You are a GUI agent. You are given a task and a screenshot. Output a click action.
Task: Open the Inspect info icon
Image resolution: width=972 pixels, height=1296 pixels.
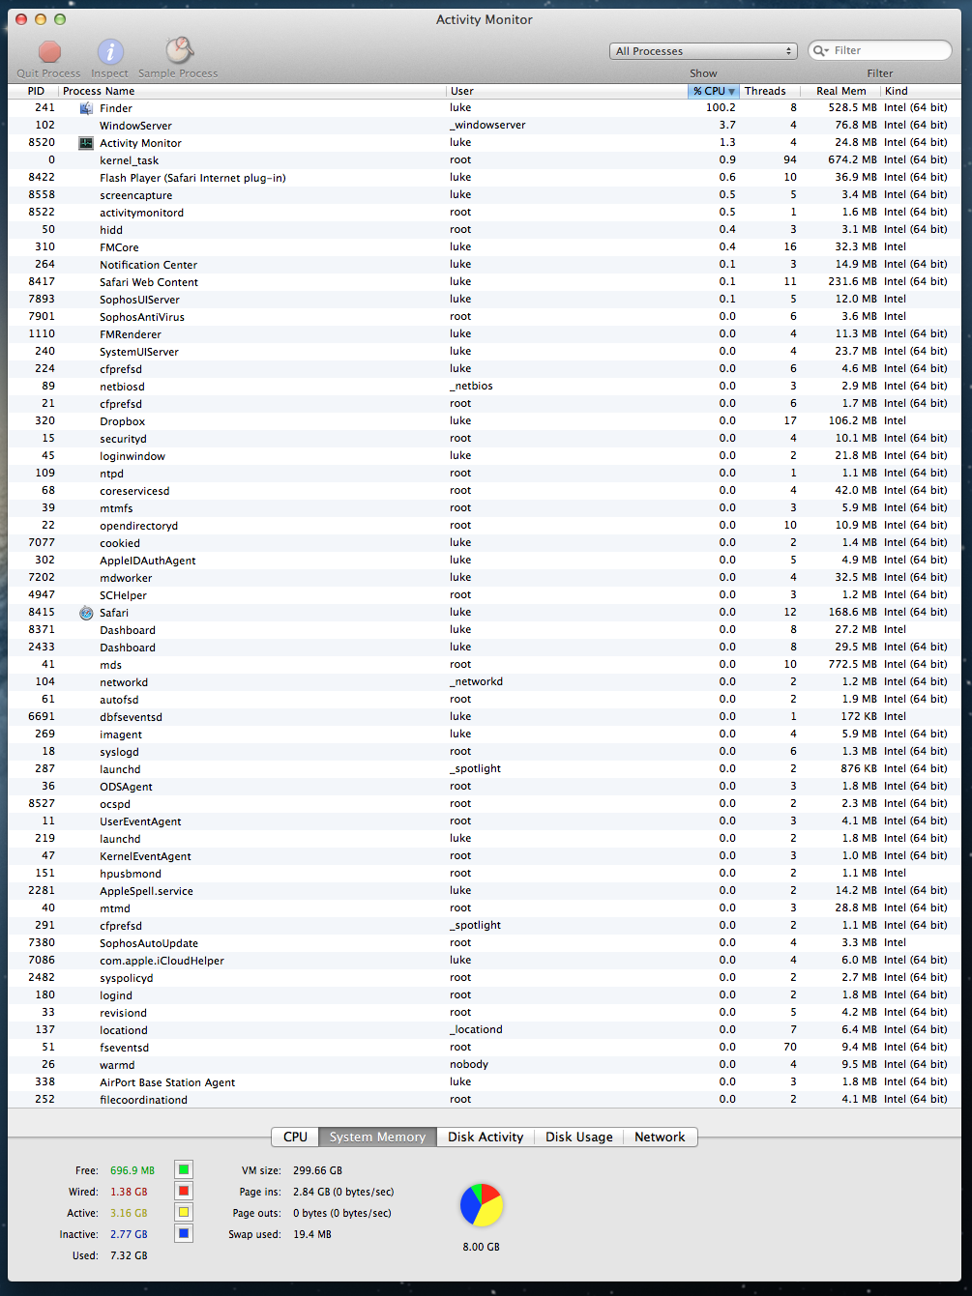[110, 52]
